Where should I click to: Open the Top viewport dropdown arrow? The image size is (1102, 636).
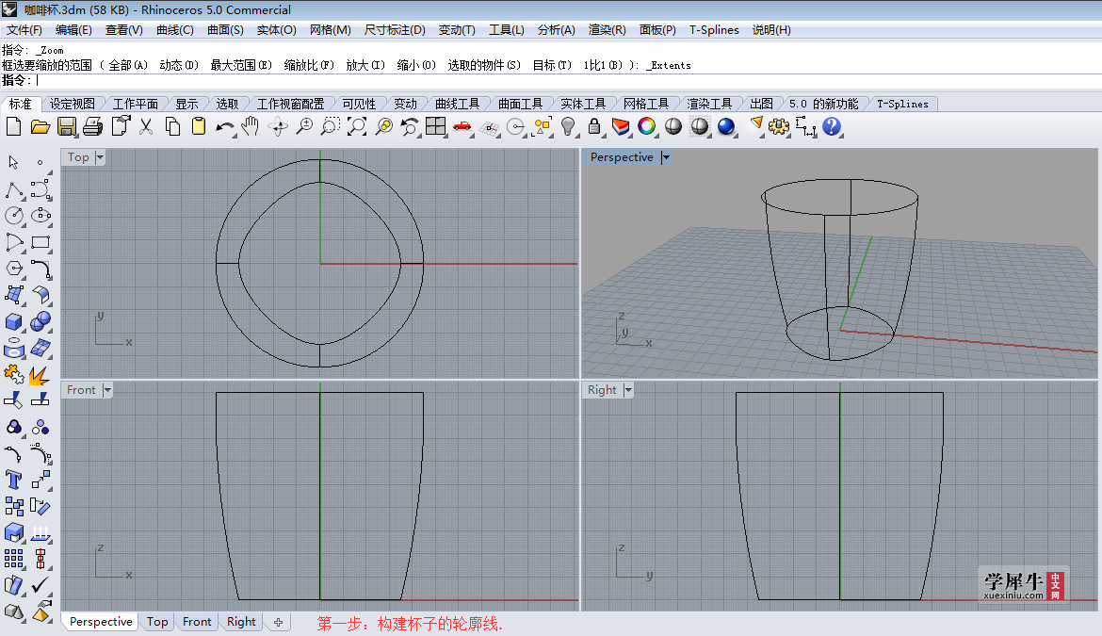pyautogui.click(x=100, y=157)
